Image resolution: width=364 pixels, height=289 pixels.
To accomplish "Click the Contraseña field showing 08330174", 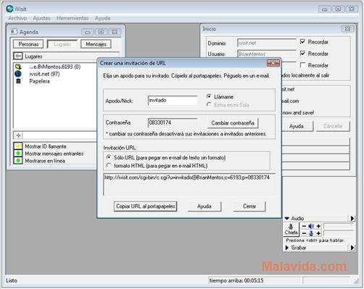I will 173,122.
